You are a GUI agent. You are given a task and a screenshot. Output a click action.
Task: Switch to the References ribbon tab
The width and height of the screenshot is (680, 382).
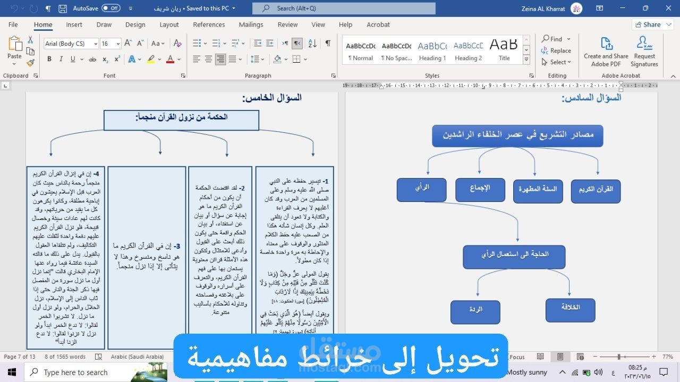(x=209, y=24)
